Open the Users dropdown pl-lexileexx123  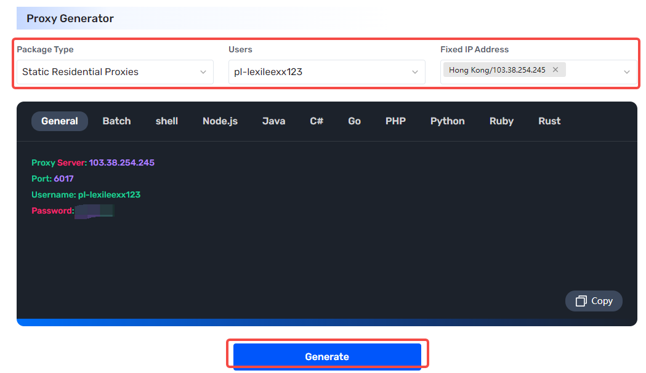point(327,72)
